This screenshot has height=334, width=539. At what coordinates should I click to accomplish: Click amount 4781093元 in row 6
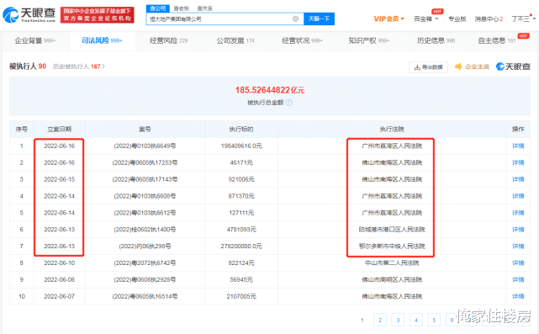[241, 230]
